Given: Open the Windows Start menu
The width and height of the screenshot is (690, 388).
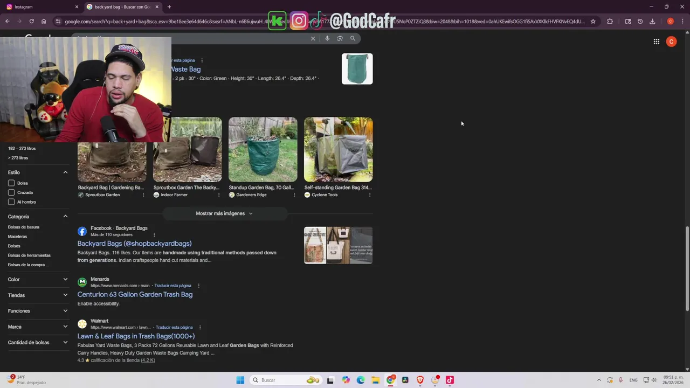Looking at the screenshot, I should point(240,380).
